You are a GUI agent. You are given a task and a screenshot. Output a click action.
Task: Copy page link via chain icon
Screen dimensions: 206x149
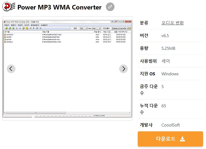(x=110, y=7)
